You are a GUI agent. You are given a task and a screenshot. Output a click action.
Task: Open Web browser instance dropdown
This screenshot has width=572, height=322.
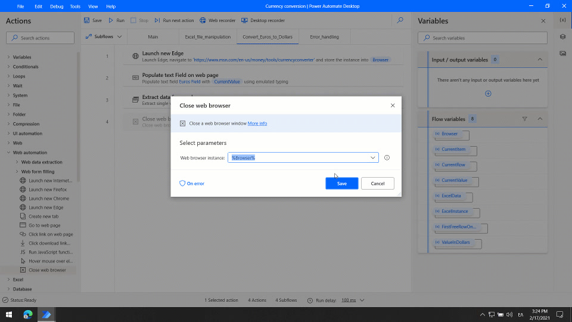pyautogui.click(x=373, y=157)
